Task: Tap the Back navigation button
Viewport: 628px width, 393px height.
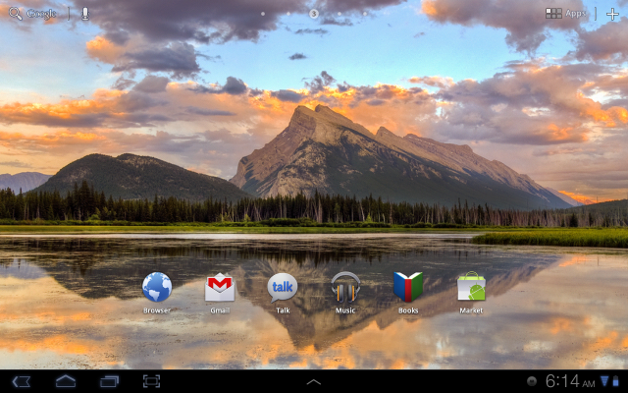Action: pyautogui.click(x=22, y=381)
